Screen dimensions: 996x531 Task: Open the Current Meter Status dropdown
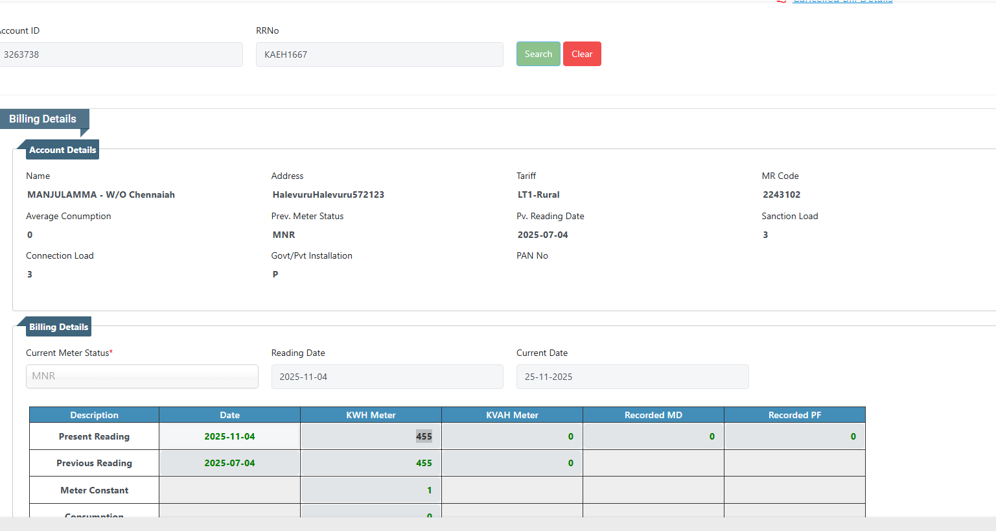point(142,376)
